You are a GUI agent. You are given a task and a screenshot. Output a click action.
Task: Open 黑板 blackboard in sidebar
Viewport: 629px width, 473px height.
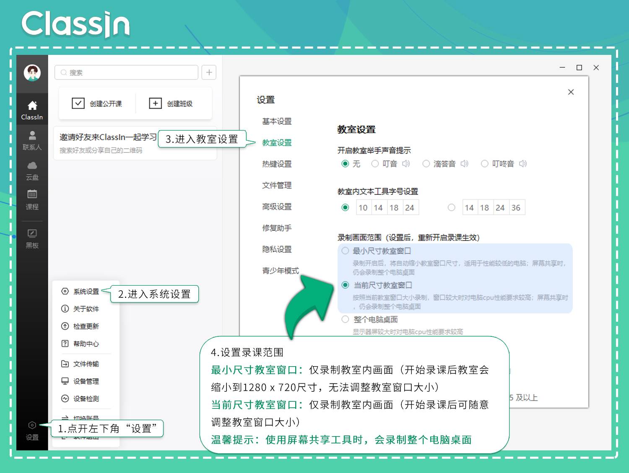pyautogui.click(x=32, y=239)
